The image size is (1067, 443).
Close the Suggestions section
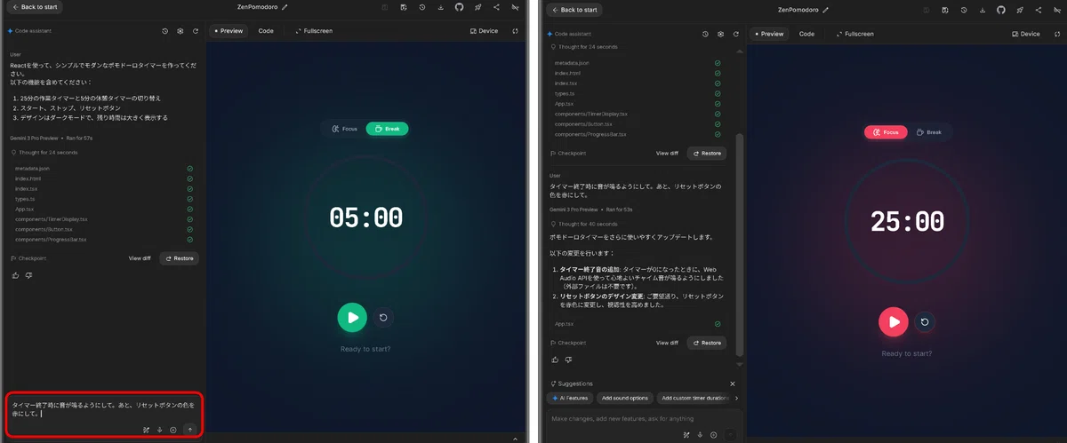tap(732, 384)
